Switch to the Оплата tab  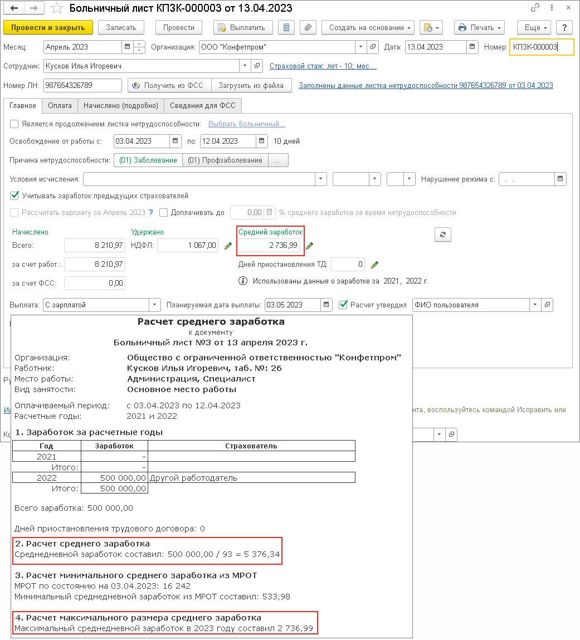[x=60, y=105]
